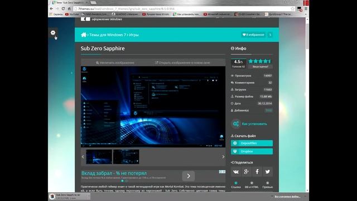Click the Sub Zero Sapphire page title

[x=103, y=49]
